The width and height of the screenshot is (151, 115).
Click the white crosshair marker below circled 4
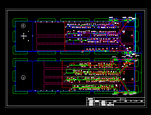click(x=24, y=36)
